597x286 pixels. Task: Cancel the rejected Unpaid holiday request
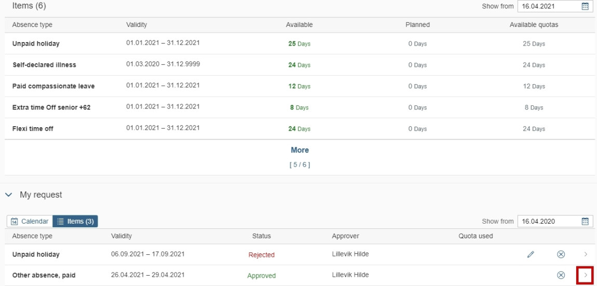[x=561, y=254]
